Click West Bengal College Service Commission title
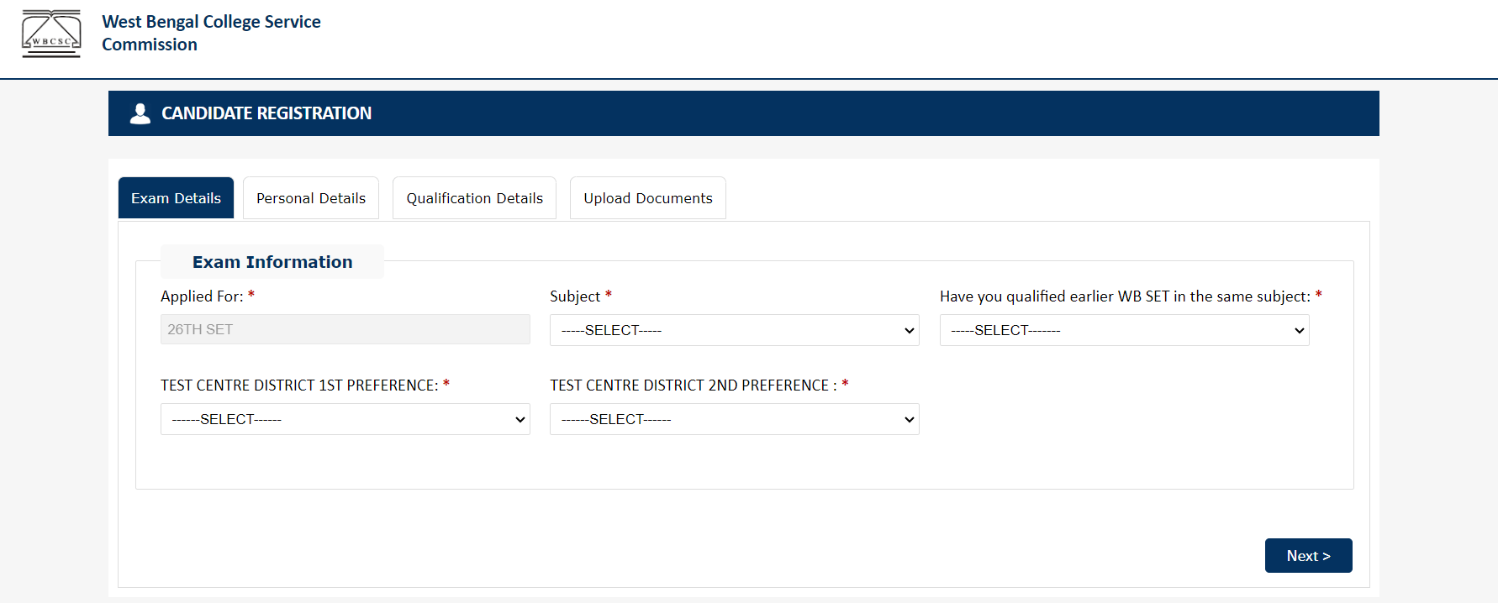1498x603 pixels. pos(211,33)
